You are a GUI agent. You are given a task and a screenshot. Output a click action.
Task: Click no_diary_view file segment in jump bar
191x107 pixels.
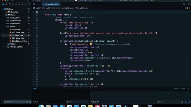pos(68,8)
